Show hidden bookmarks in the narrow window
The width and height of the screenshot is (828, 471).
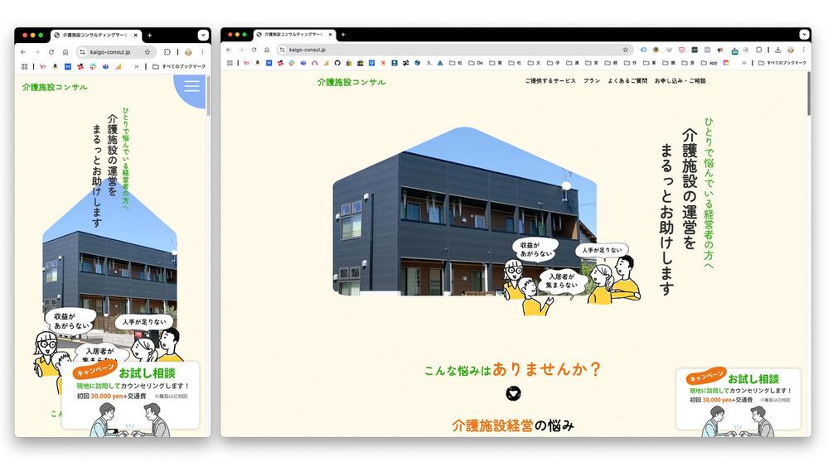pyautogui.click(x=137, y=66)
